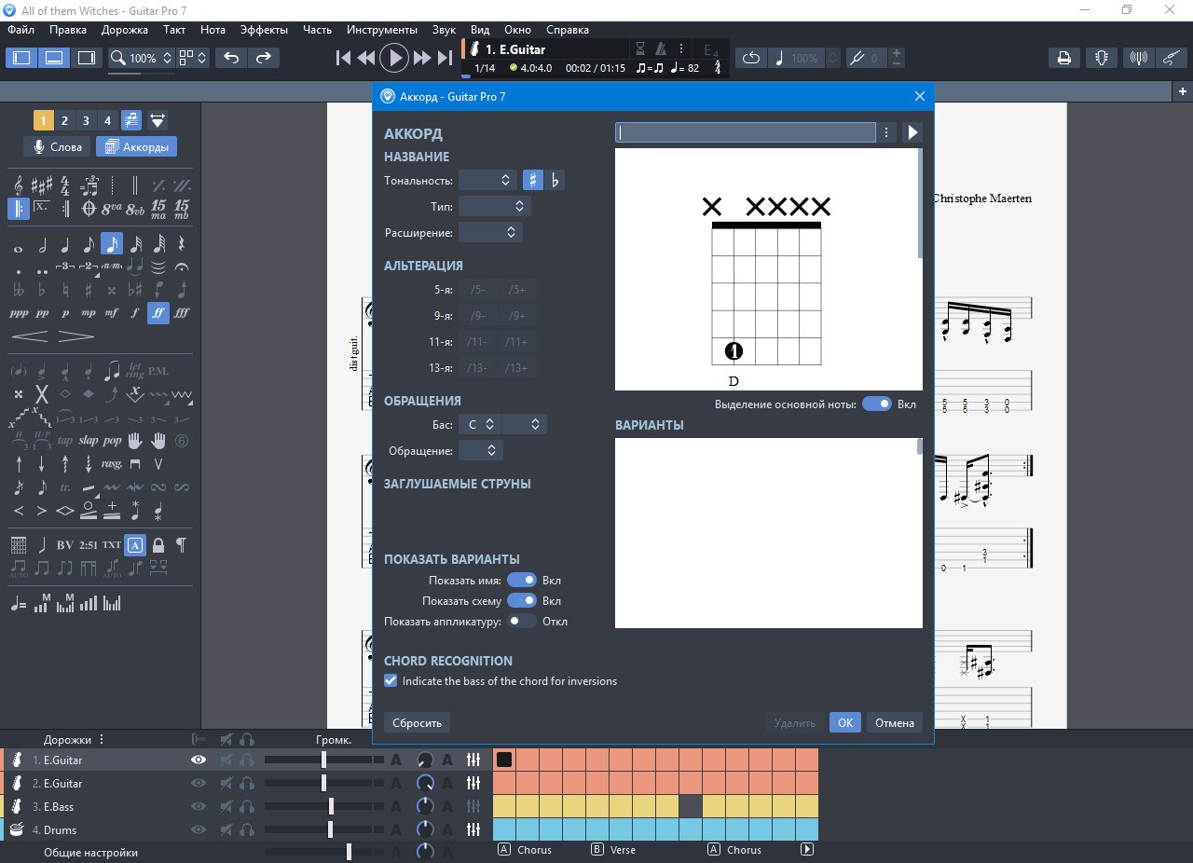Set dynamic to fff
The width and height of the screenshot is (1193, 863).
tap(182, 313)
